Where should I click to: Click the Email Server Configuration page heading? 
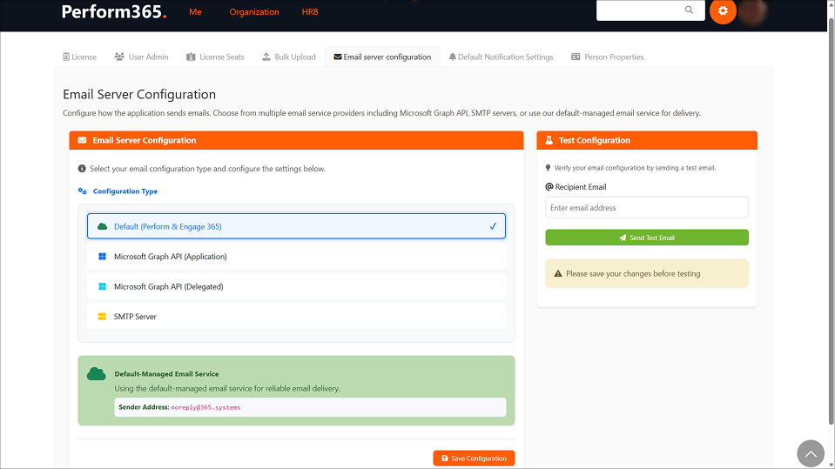(x=139, y=94)
